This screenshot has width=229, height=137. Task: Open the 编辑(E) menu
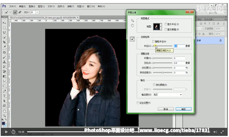pyautogui.click(x=22, y=6)
